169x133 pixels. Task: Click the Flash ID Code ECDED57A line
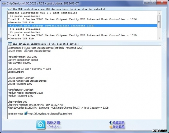58,108
